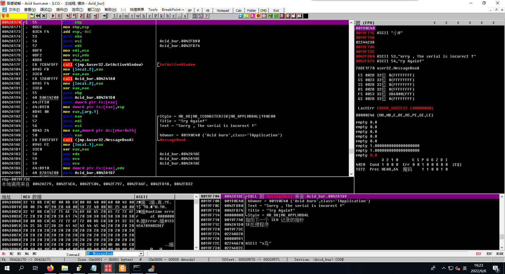This screenshot has width=505, height=274.
Task: Click the Notepad quick-launch button
Action: tap(223, 11)
